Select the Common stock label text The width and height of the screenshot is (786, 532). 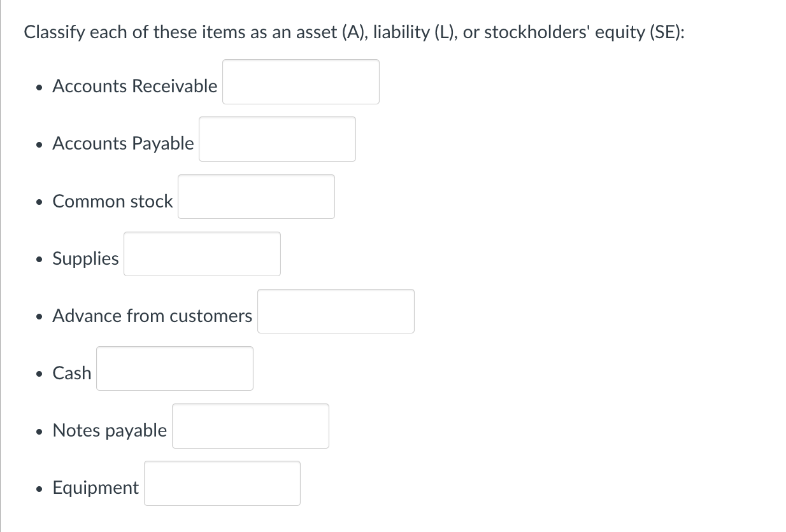(113, 201)
